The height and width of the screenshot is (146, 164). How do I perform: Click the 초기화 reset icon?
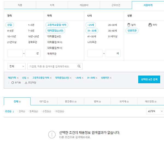(x=13, y=83)
